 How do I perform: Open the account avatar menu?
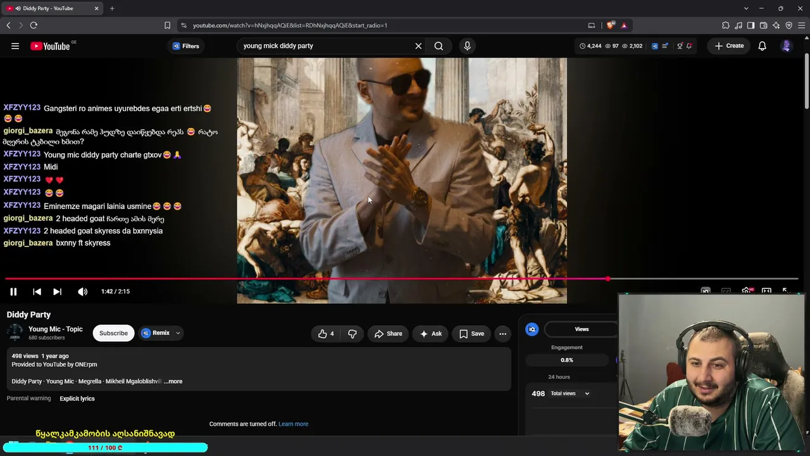click(x=787, y=46)
